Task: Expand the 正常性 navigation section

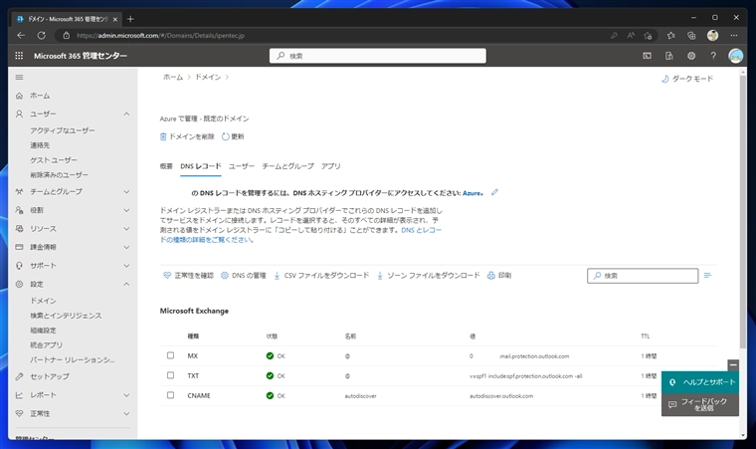Action: click(x=126, y=413)
